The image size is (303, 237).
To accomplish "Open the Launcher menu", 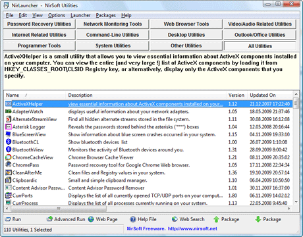I will tap(80, 15).
